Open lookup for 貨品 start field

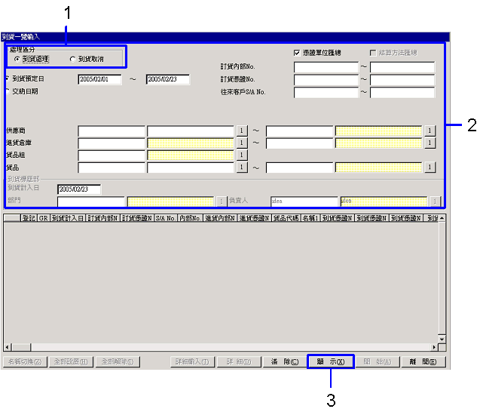242,168
